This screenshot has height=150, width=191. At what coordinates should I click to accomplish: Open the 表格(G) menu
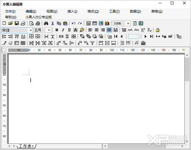[x=157, y=11]
